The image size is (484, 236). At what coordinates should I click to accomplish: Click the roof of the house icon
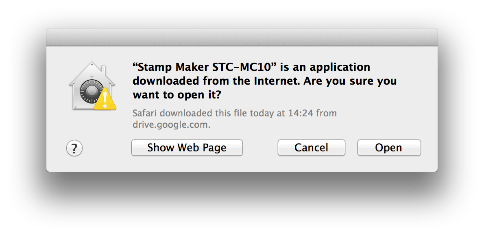[x=92, y=72]
